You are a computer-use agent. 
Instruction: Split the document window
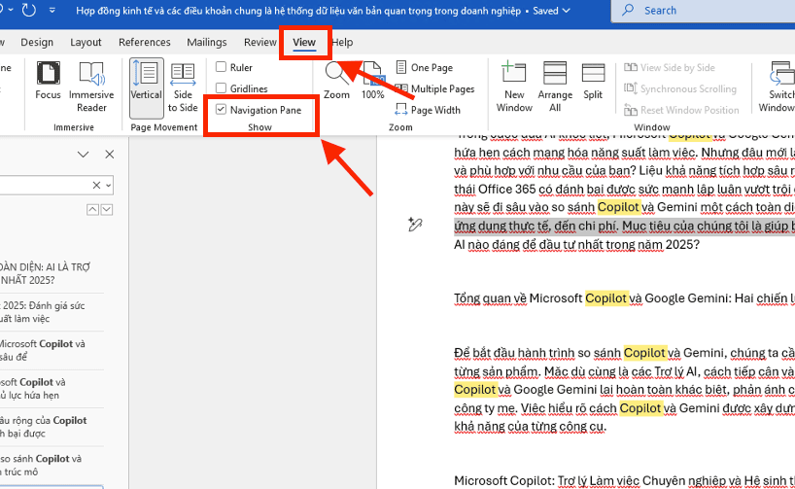click(593, 80)
